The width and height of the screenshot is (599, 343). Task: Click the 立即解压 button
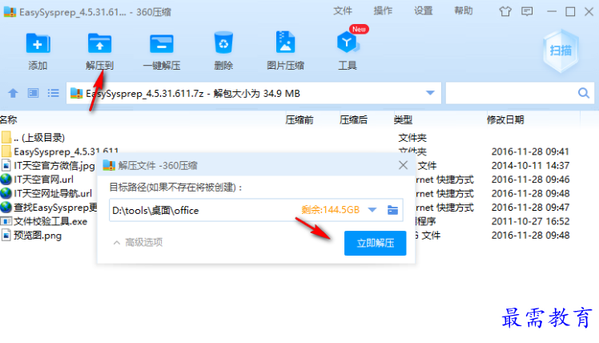(x=375, y=243)
